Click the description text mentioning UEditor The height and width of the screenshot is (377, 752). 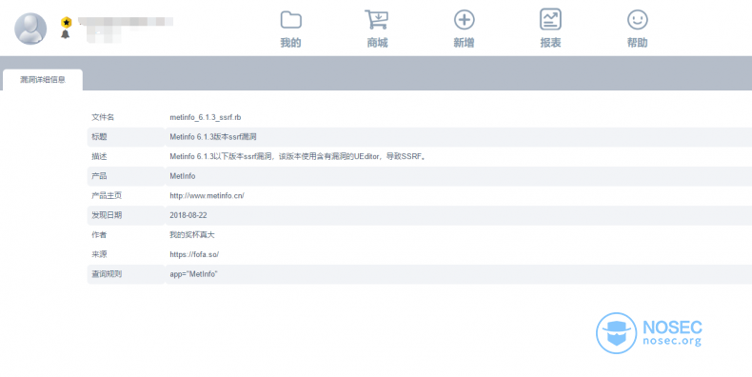tap(298, 157)
